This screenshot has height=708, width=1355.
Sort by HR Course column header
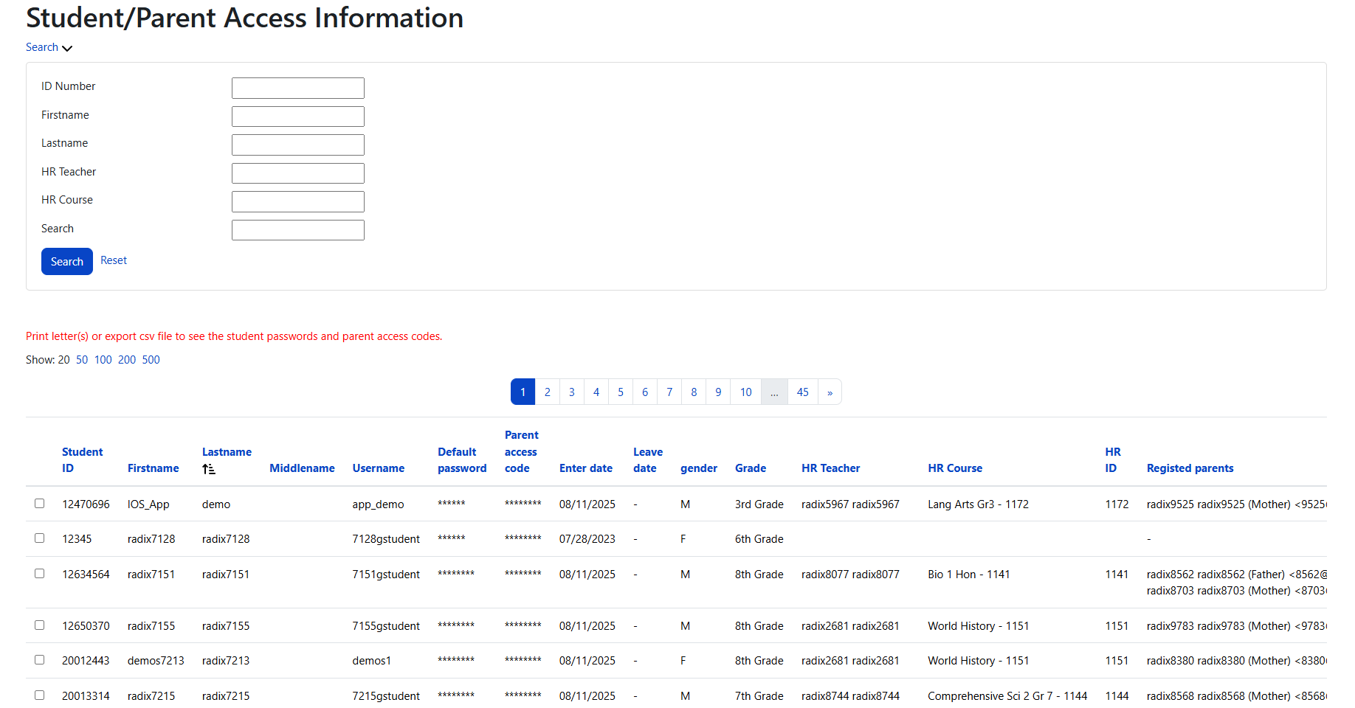click(x=954, y=468)
